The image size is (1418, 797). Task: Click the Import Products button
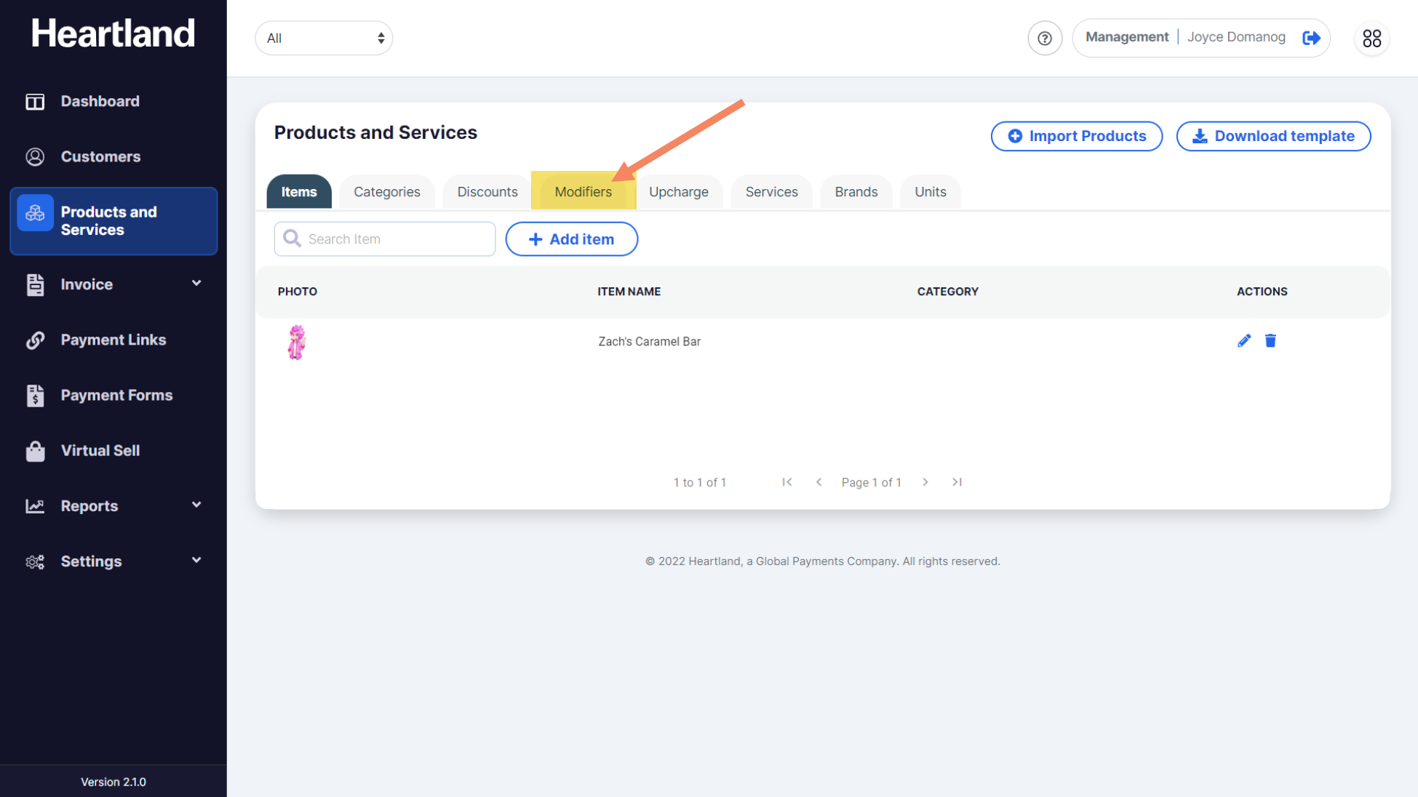tap(1076, 136)
